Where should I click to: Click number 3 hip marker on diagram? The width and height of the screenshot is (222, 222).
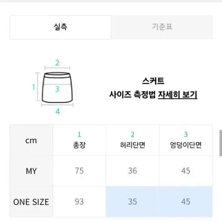coord(58,89)
